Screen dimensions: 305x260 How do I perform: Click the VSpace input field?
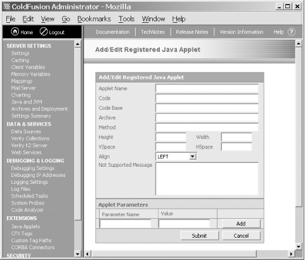coord(171,147)
